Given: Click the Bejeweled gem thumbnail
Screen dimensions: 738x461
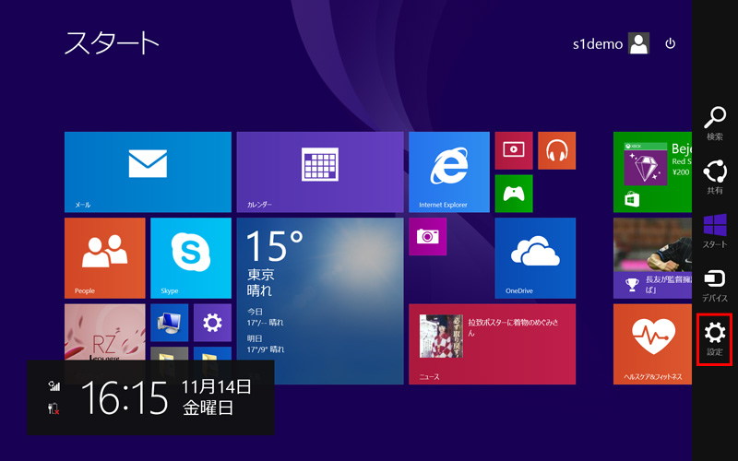Looking at the screenshot, I should pos(646,164).
